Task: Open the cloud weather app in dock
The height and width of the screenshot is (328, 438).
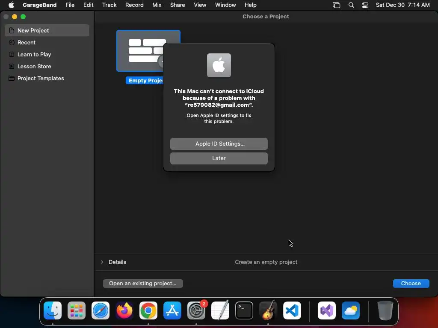Action: [351, 310]
